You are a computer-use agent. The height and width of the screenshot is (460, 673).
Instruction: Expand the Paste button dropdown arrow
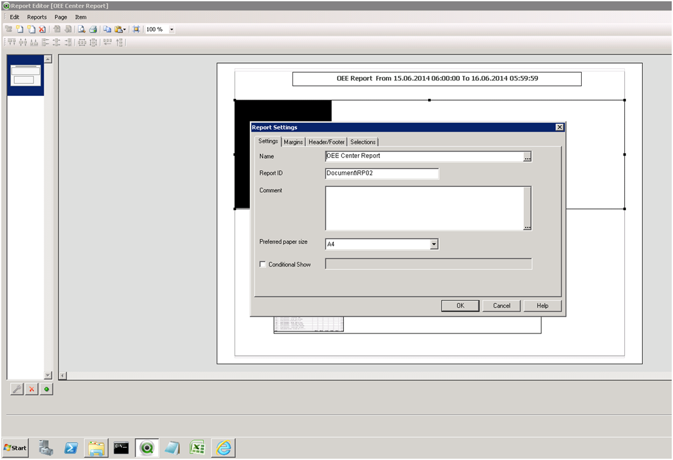tap(125, 30)
